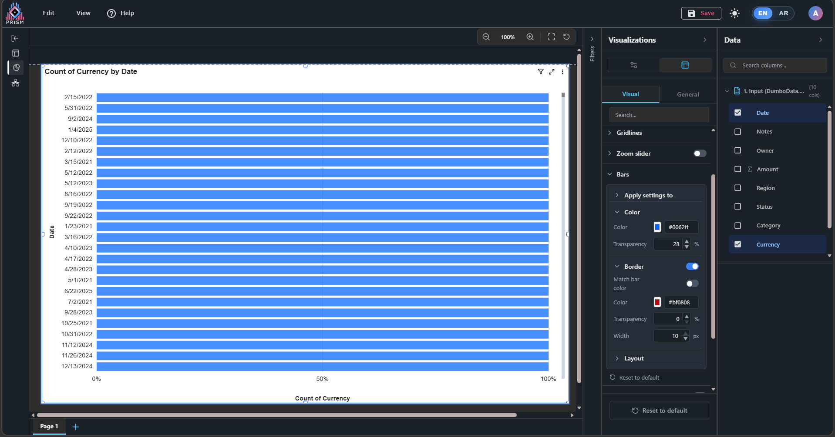This screenshot has height=437, width=835.
Task: Click the fit to screen icon
Action: [551, 37]
